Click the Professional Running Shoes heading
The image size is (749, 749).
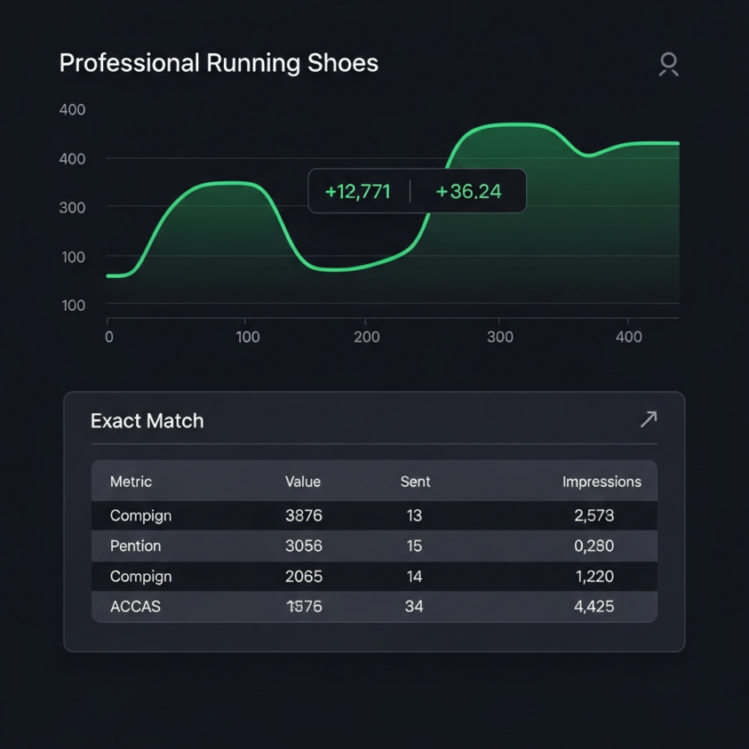click(219, 63)
